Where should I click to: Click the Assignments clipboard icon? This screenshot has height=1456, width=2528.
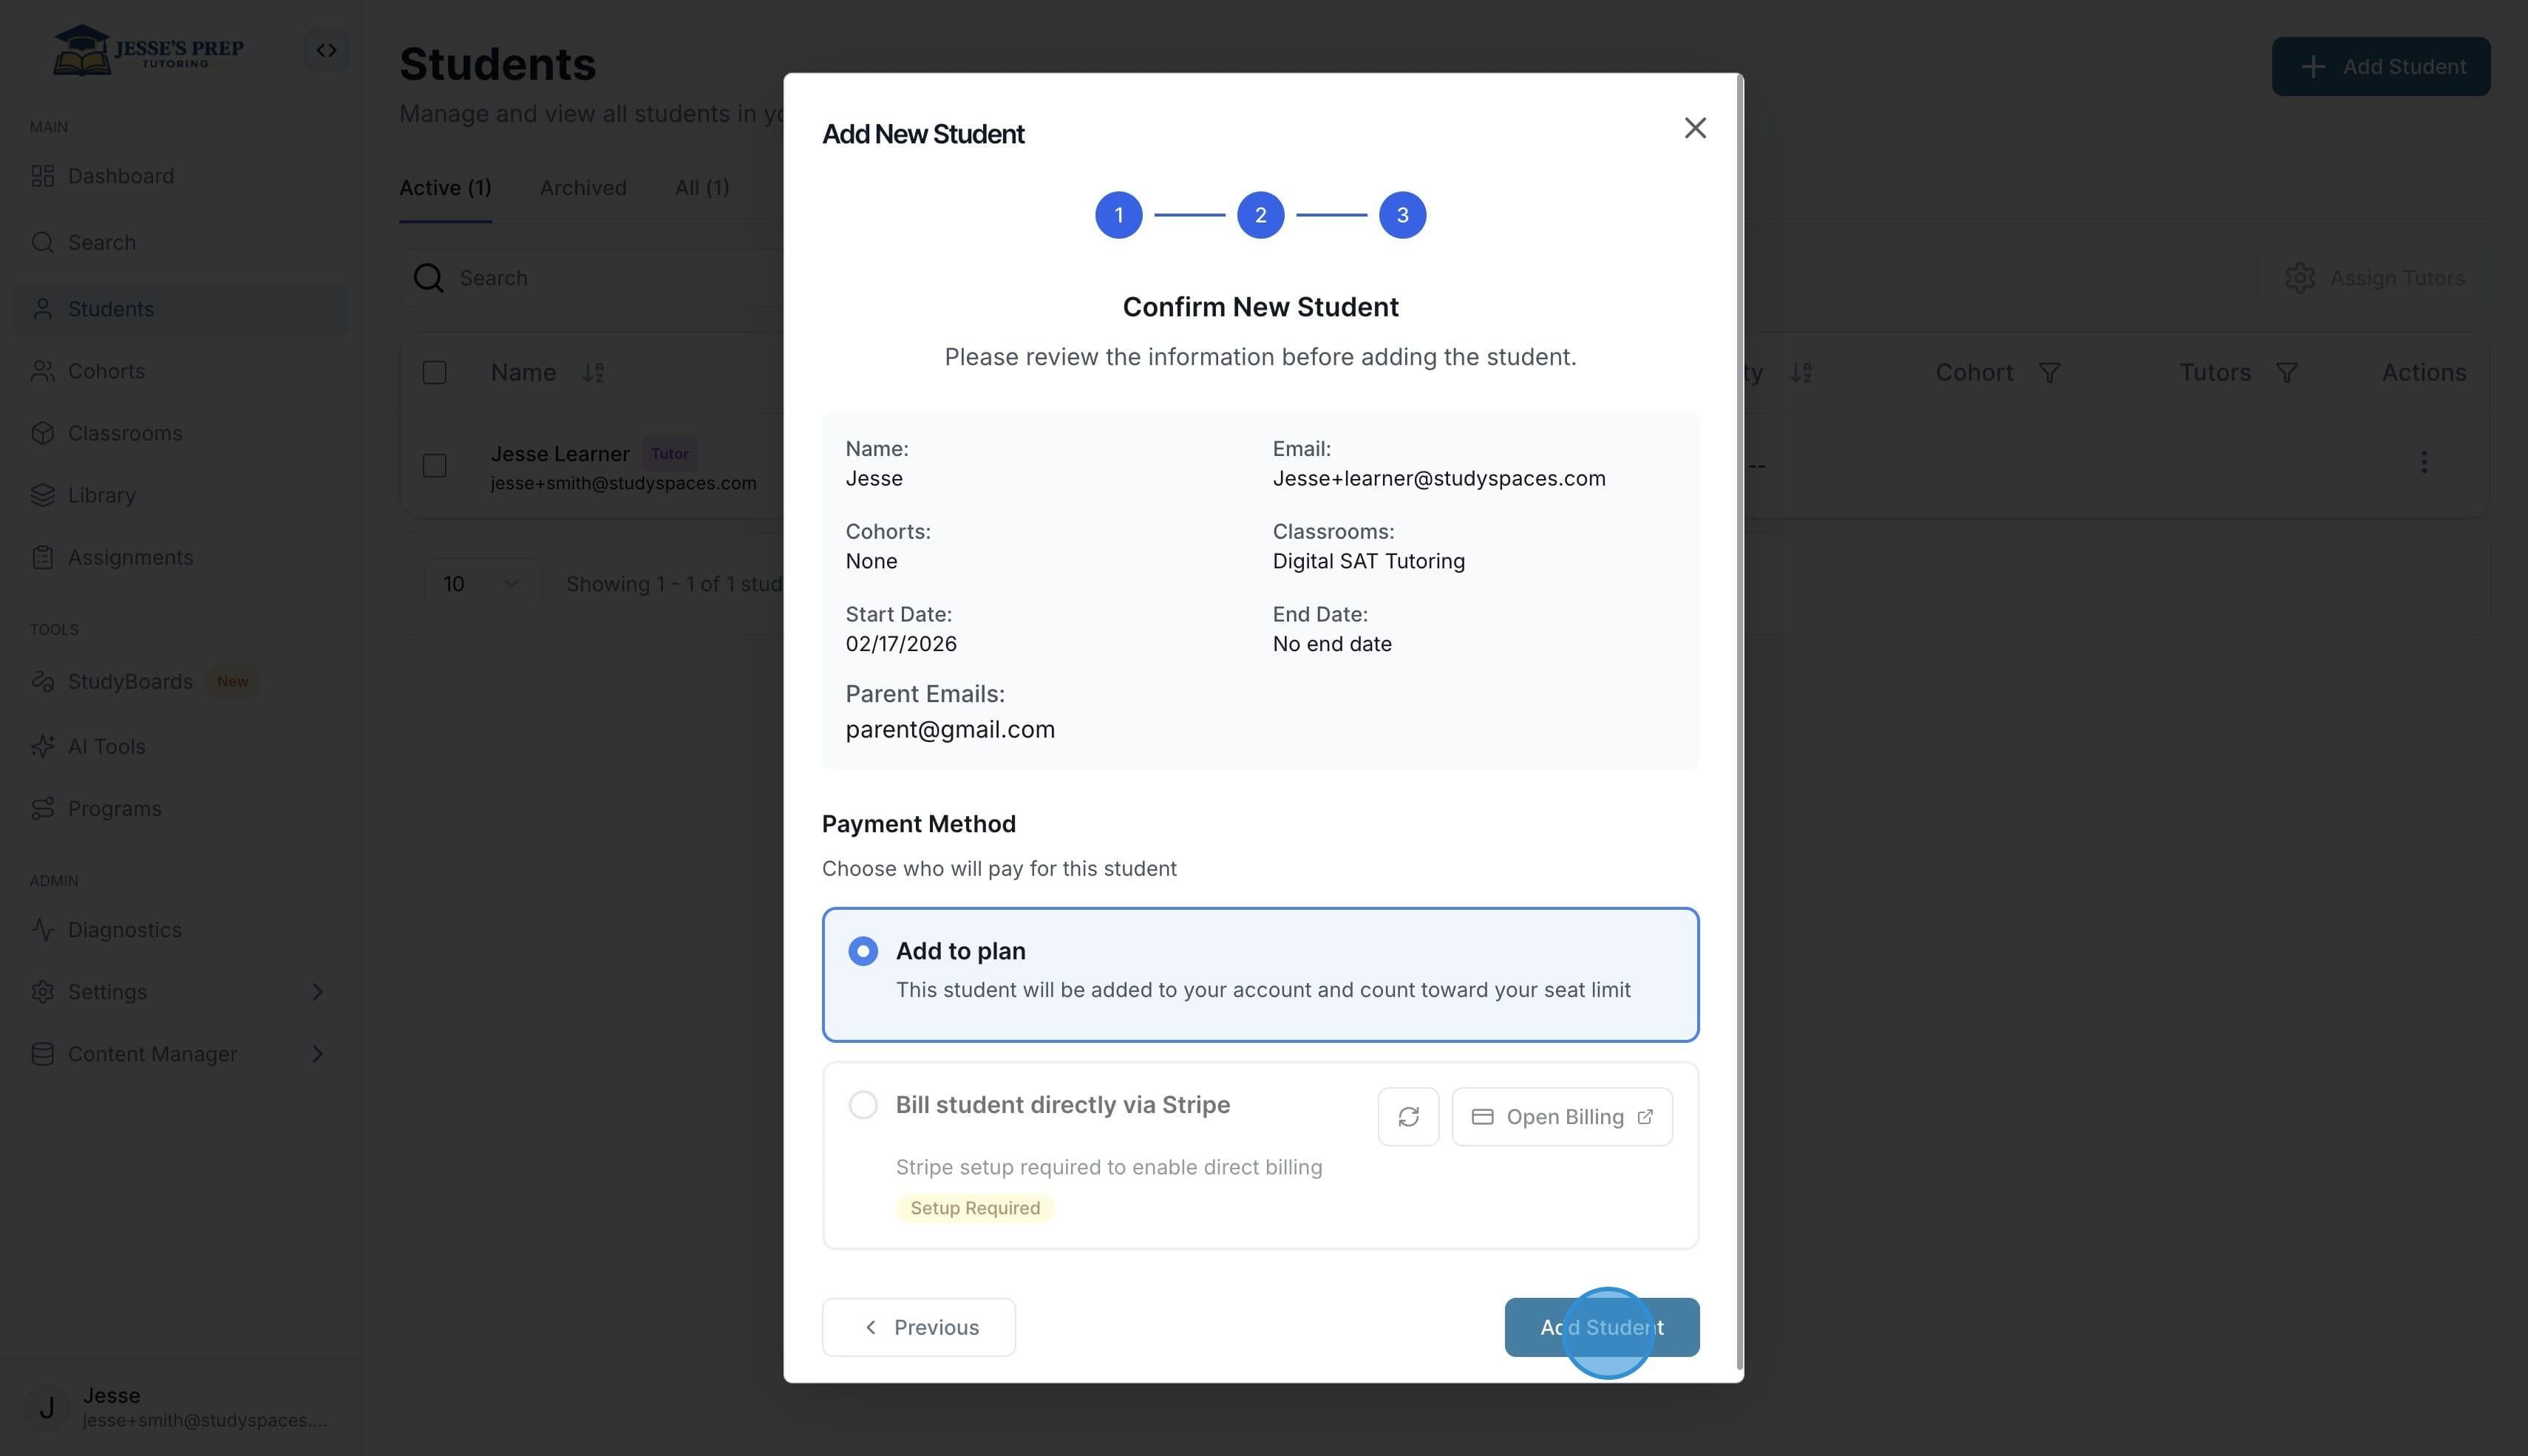click(x=42, y=557)
